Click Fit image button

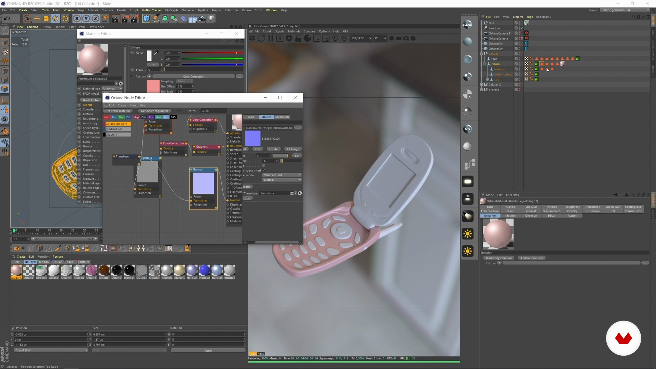[x=293, y=149]
